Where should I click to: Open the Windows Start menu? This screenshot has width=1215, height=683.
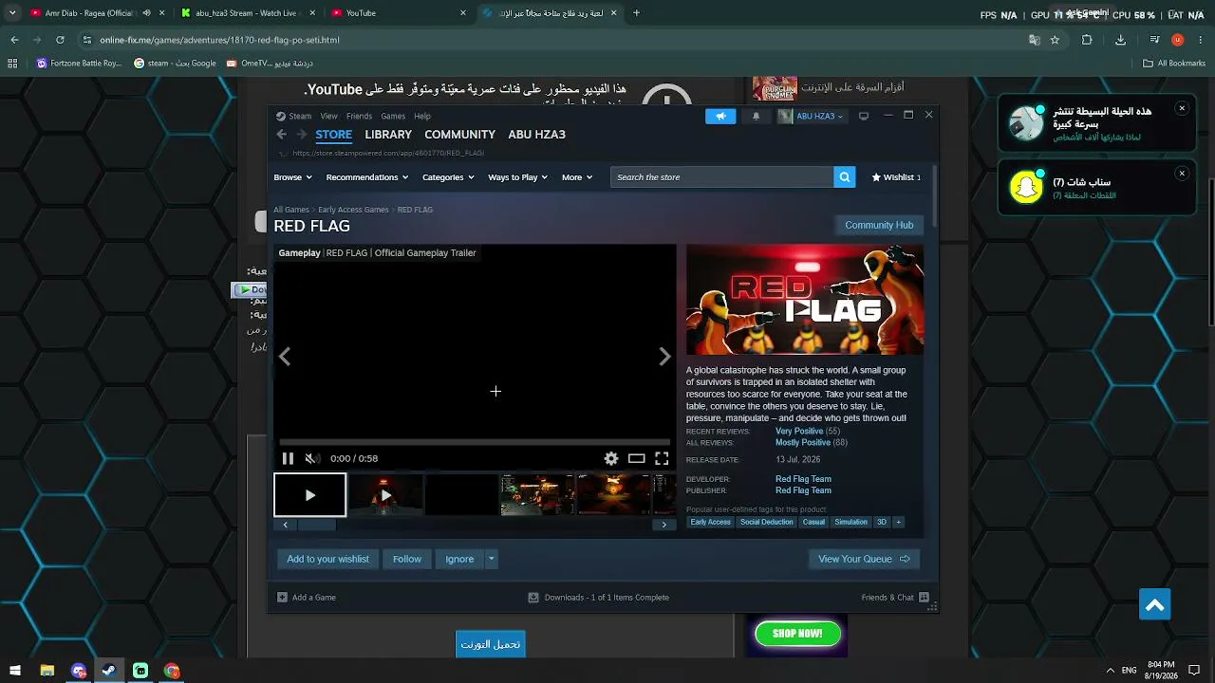(x=15, y=671)
